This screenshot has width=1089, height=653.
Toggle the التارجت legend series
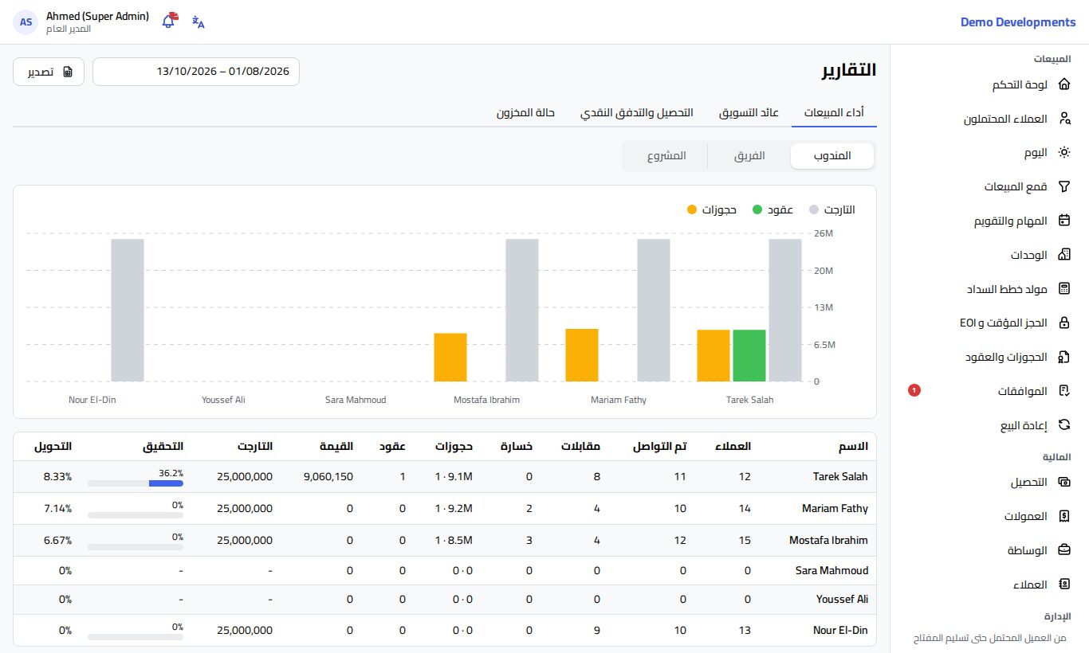831,209
